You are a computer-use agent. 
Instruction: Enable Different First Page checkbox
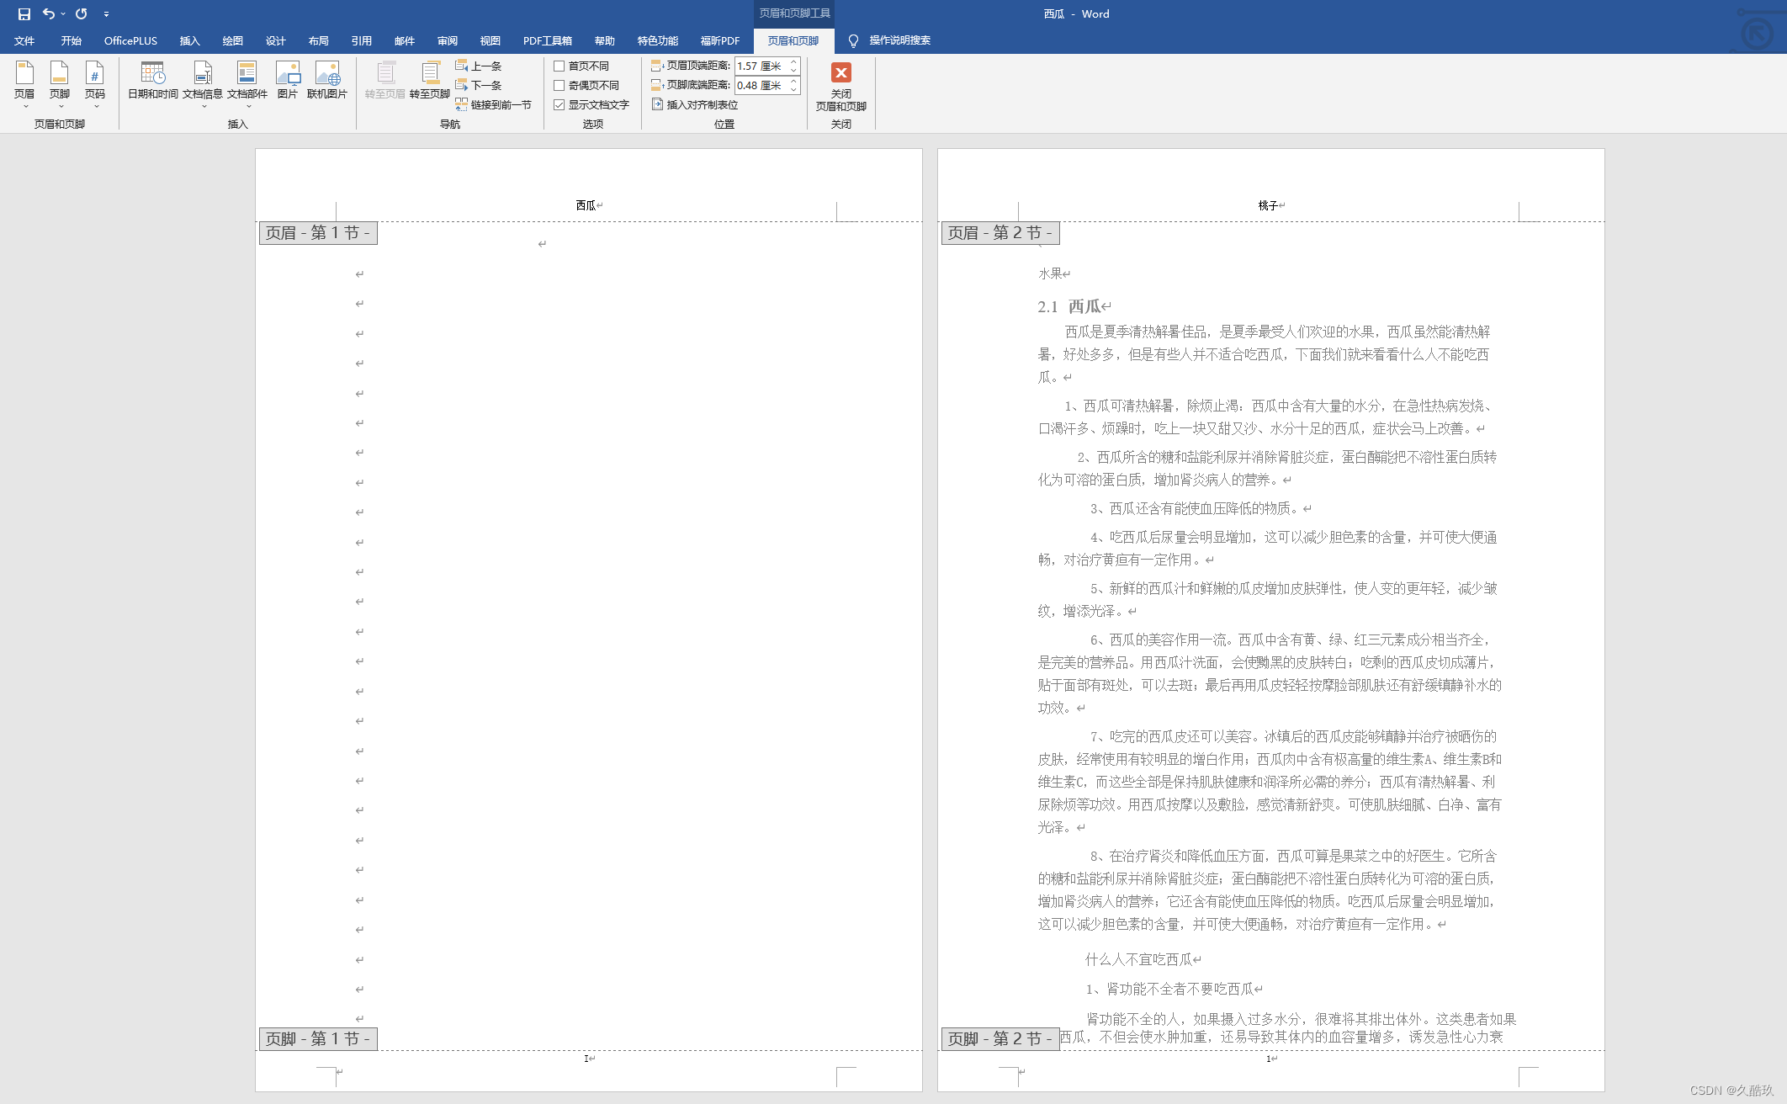pyautogui.click(x=559, y=66)
